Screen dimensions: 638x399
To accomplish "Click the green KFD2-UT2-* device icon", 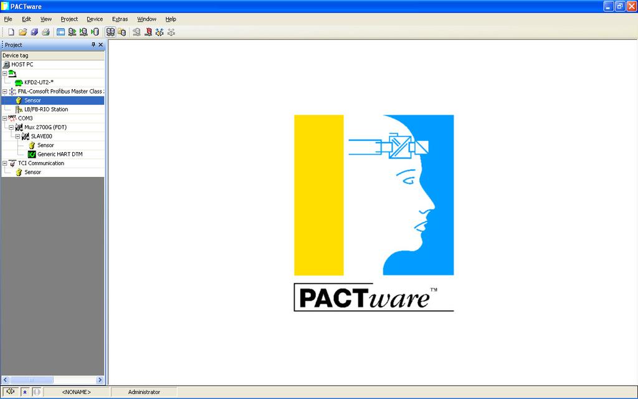I will 19,82.
